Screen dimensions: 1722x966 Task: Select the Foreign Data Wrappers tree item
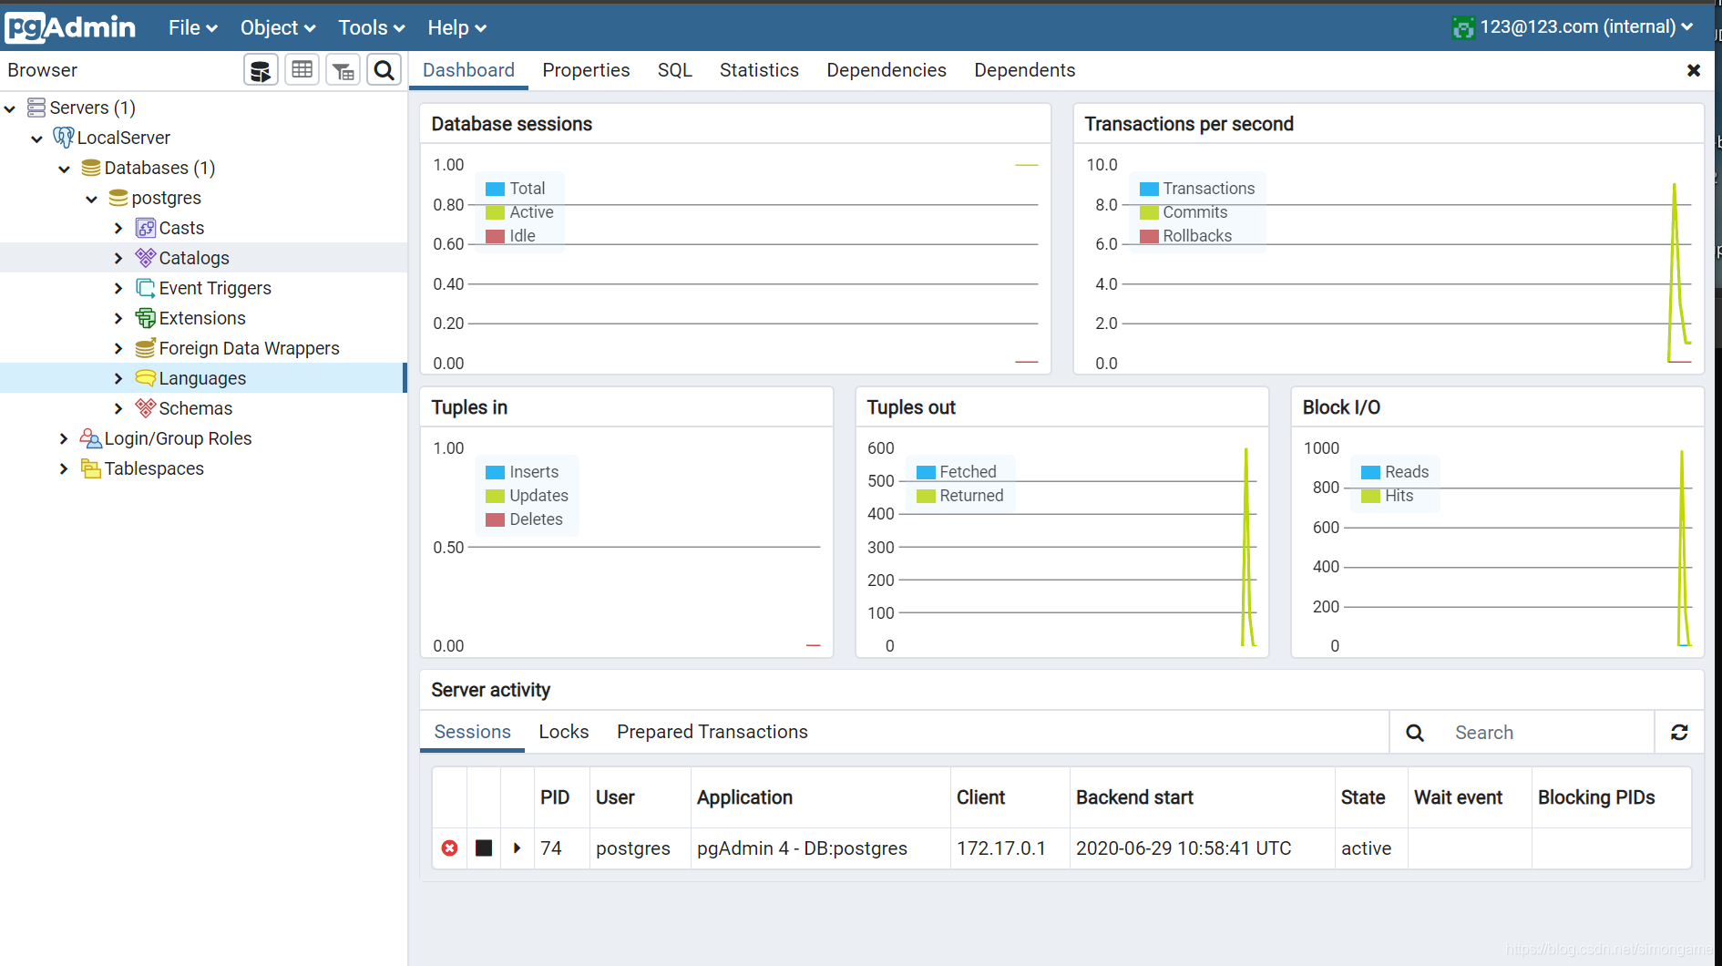(249, 348)
